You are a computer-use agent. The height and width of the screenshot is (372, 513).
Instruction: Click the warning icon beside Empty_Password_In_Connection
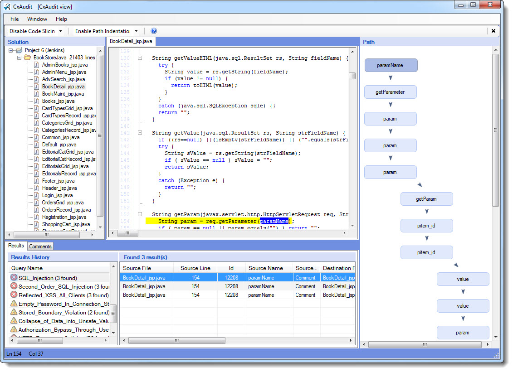pos(14,303)
